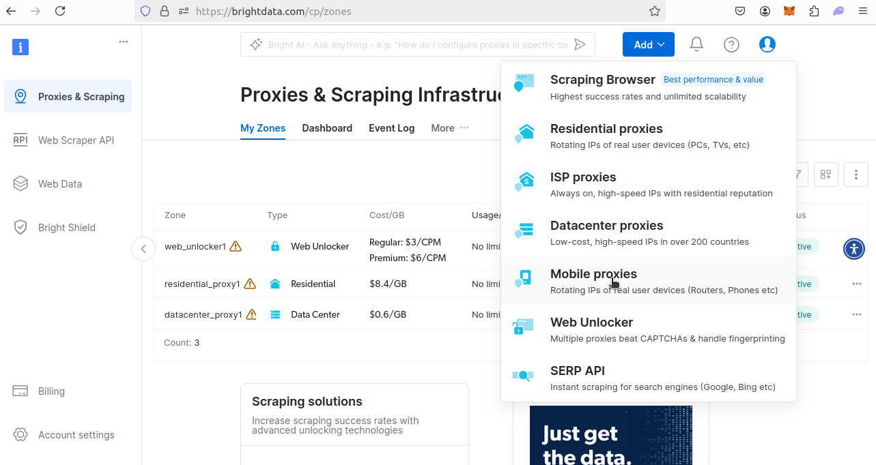Open the help question mark icon

(x=731, y=44)
